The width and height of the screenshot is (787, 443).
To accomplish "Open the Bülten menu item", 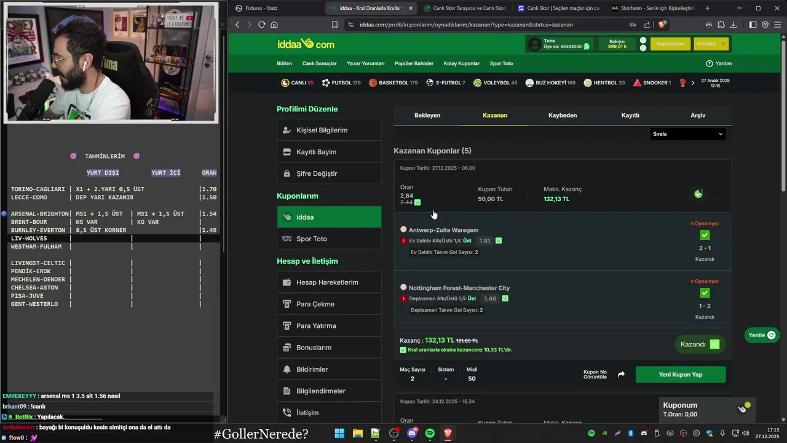I will 284,63.
